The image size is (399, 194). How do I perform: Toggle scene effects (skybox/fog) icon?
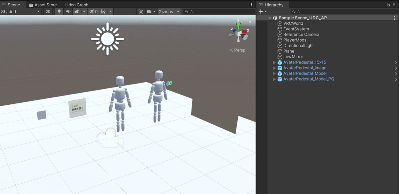tap(77, 11)
